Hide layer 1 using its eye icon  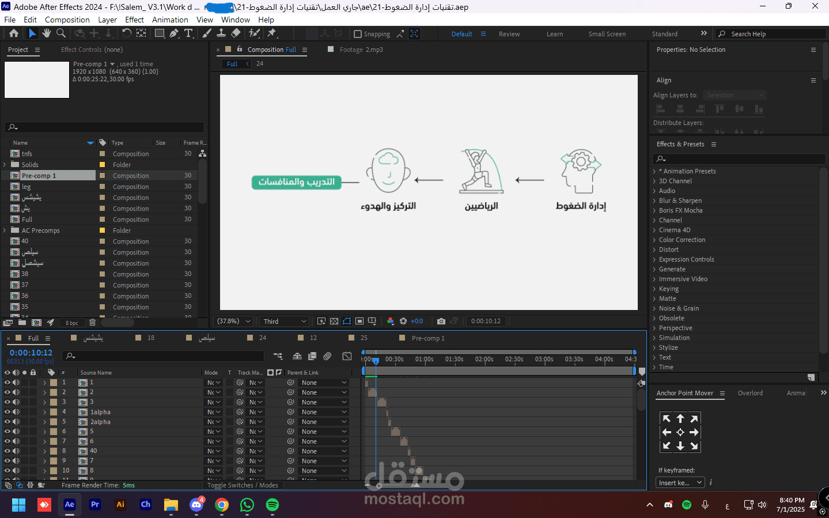[x=7, y=383]
